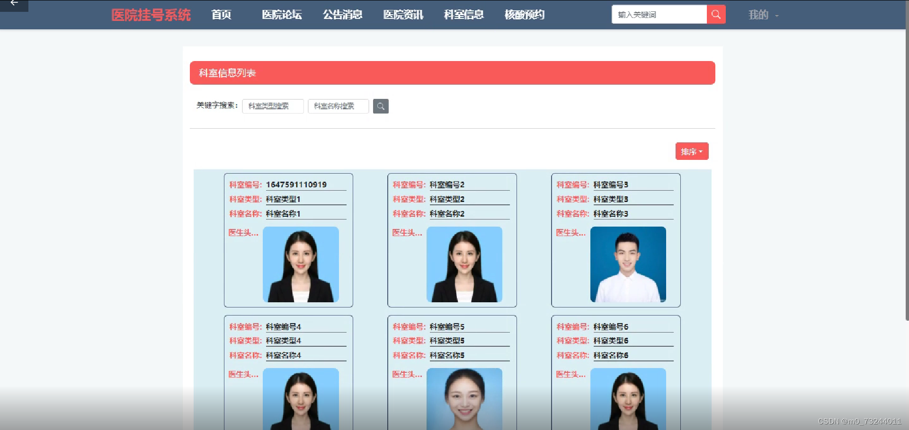Viewport: 909px width, 430px height.
Task: Click the text 科室名称3
Action: pos(611,214)
